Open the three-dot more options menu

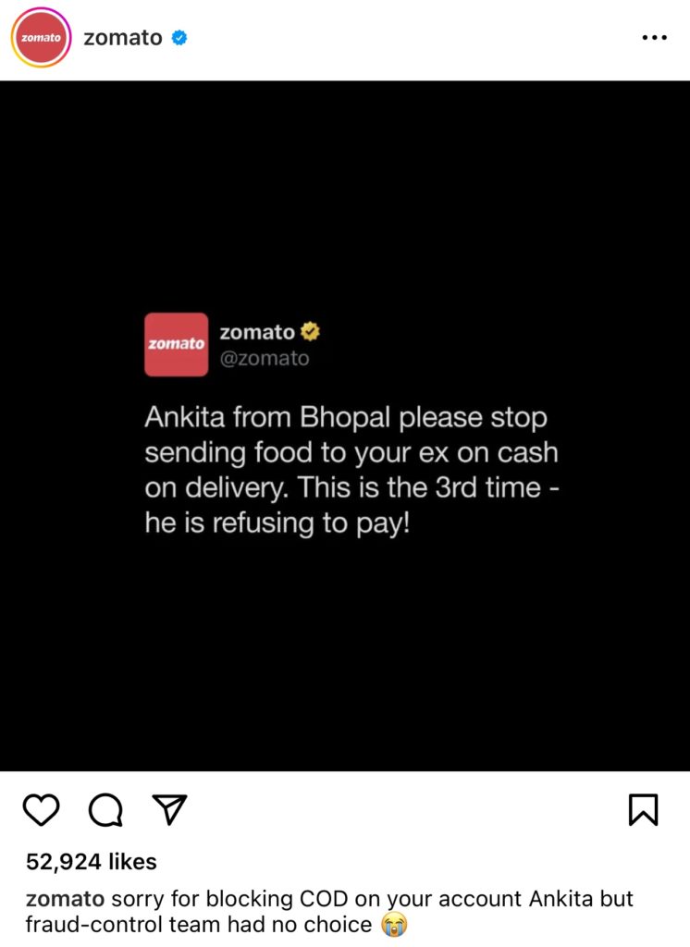point(654,37)
